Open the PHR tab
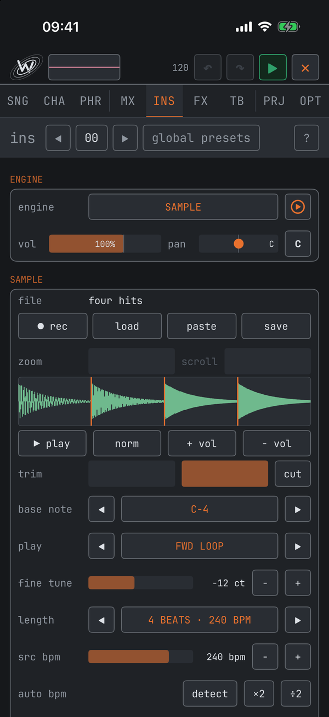Viewport: 329px width, 717px height. [x=90, y=101]
